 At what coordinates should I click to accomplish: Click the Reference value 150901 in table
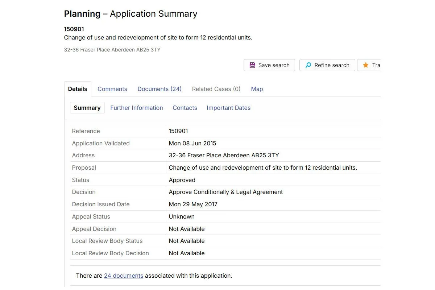(x=178, y=131)
